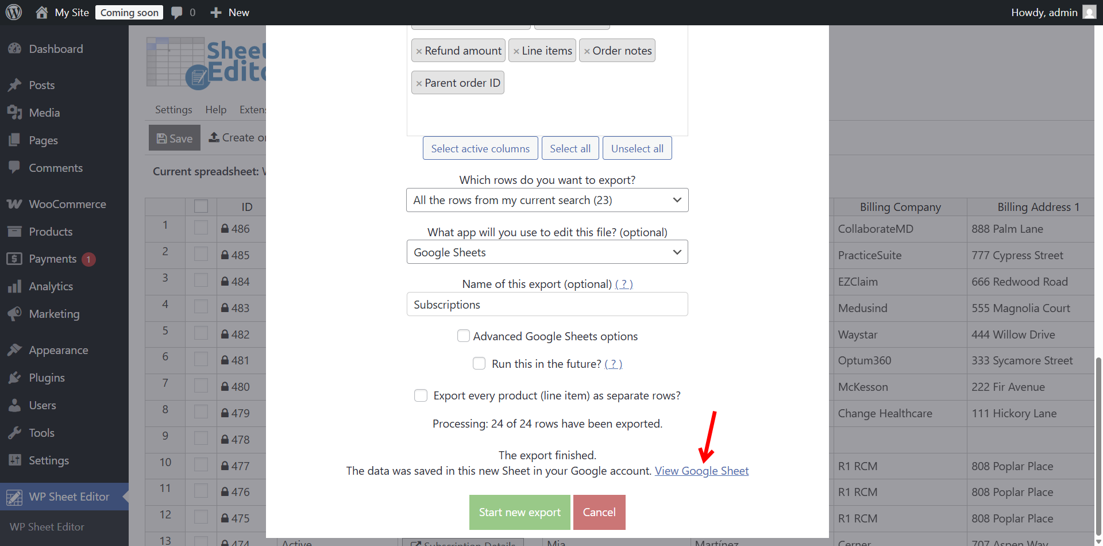Open help link for export name
1103x546 pixels.
tap(624, 284)
